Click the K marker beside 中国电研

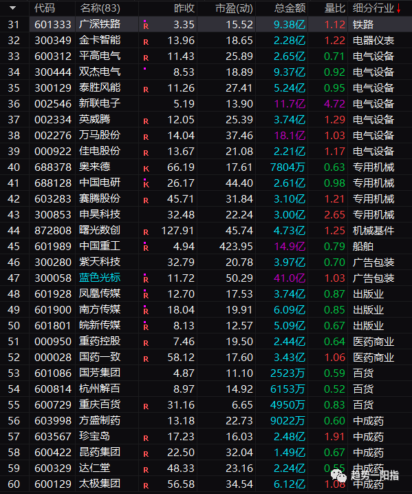[x=146, y=185]
